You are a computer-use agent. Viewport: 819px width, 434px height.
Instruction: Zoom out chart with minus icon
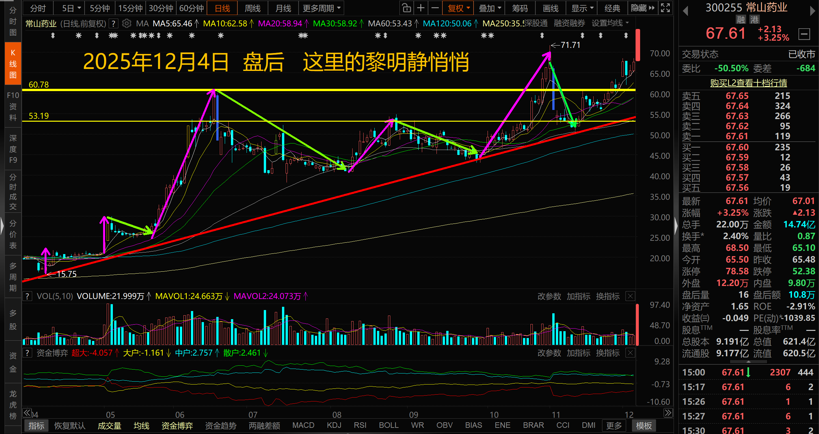point(435,8)
